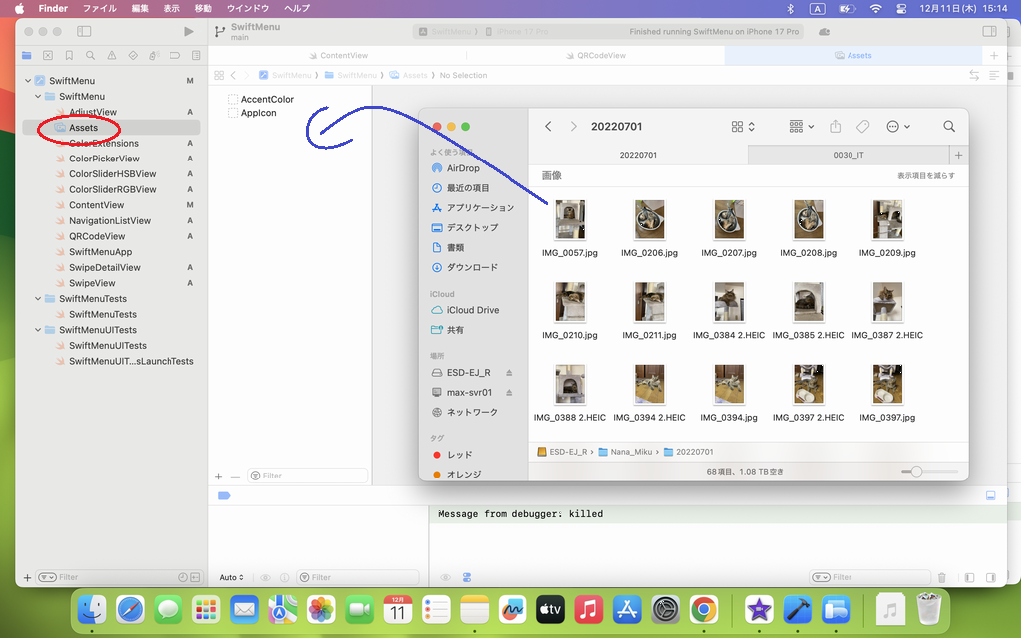Toggle the Xcode navigator sidebar

click(84, 32)
